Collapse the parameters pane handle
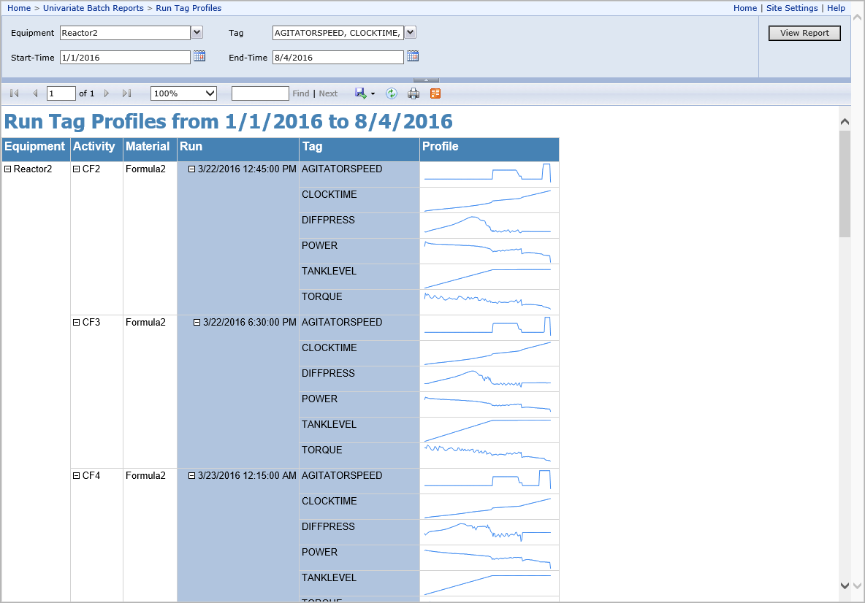The image size is (865, 603). tap(426, 80)
